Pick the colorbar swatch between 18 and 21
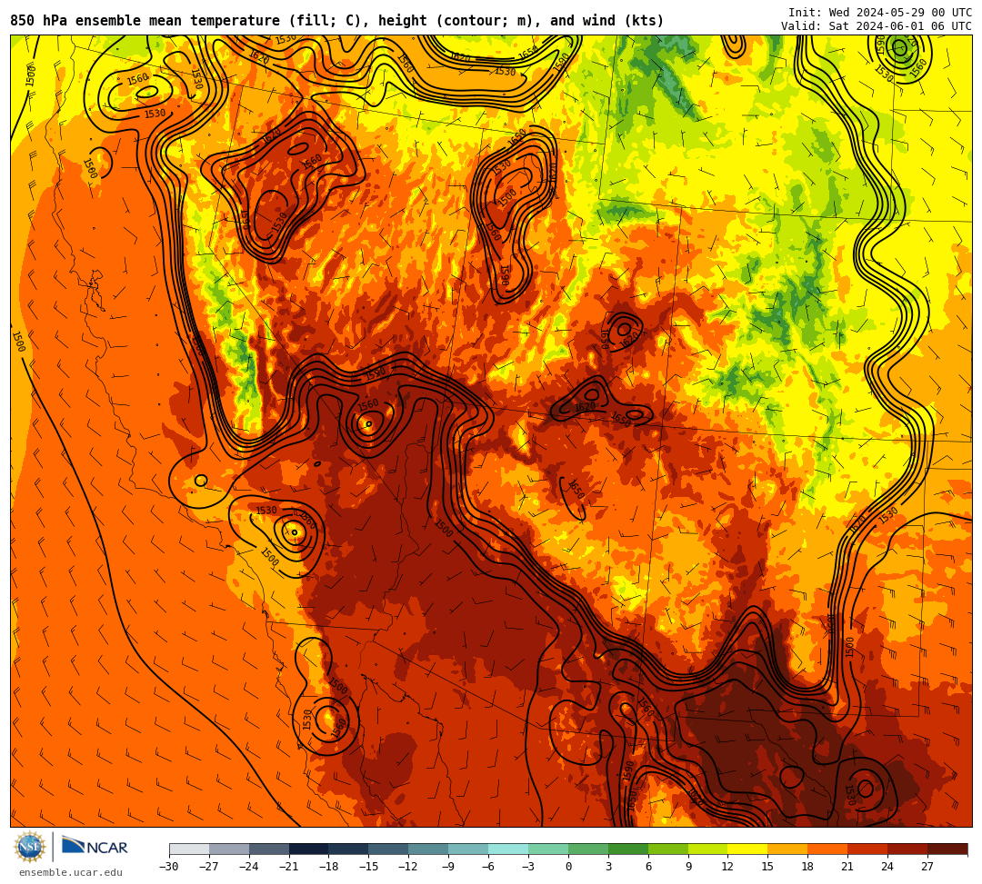The height and width of the screenshot is (884, 982). pyautogui.click(x=828, y=849)
